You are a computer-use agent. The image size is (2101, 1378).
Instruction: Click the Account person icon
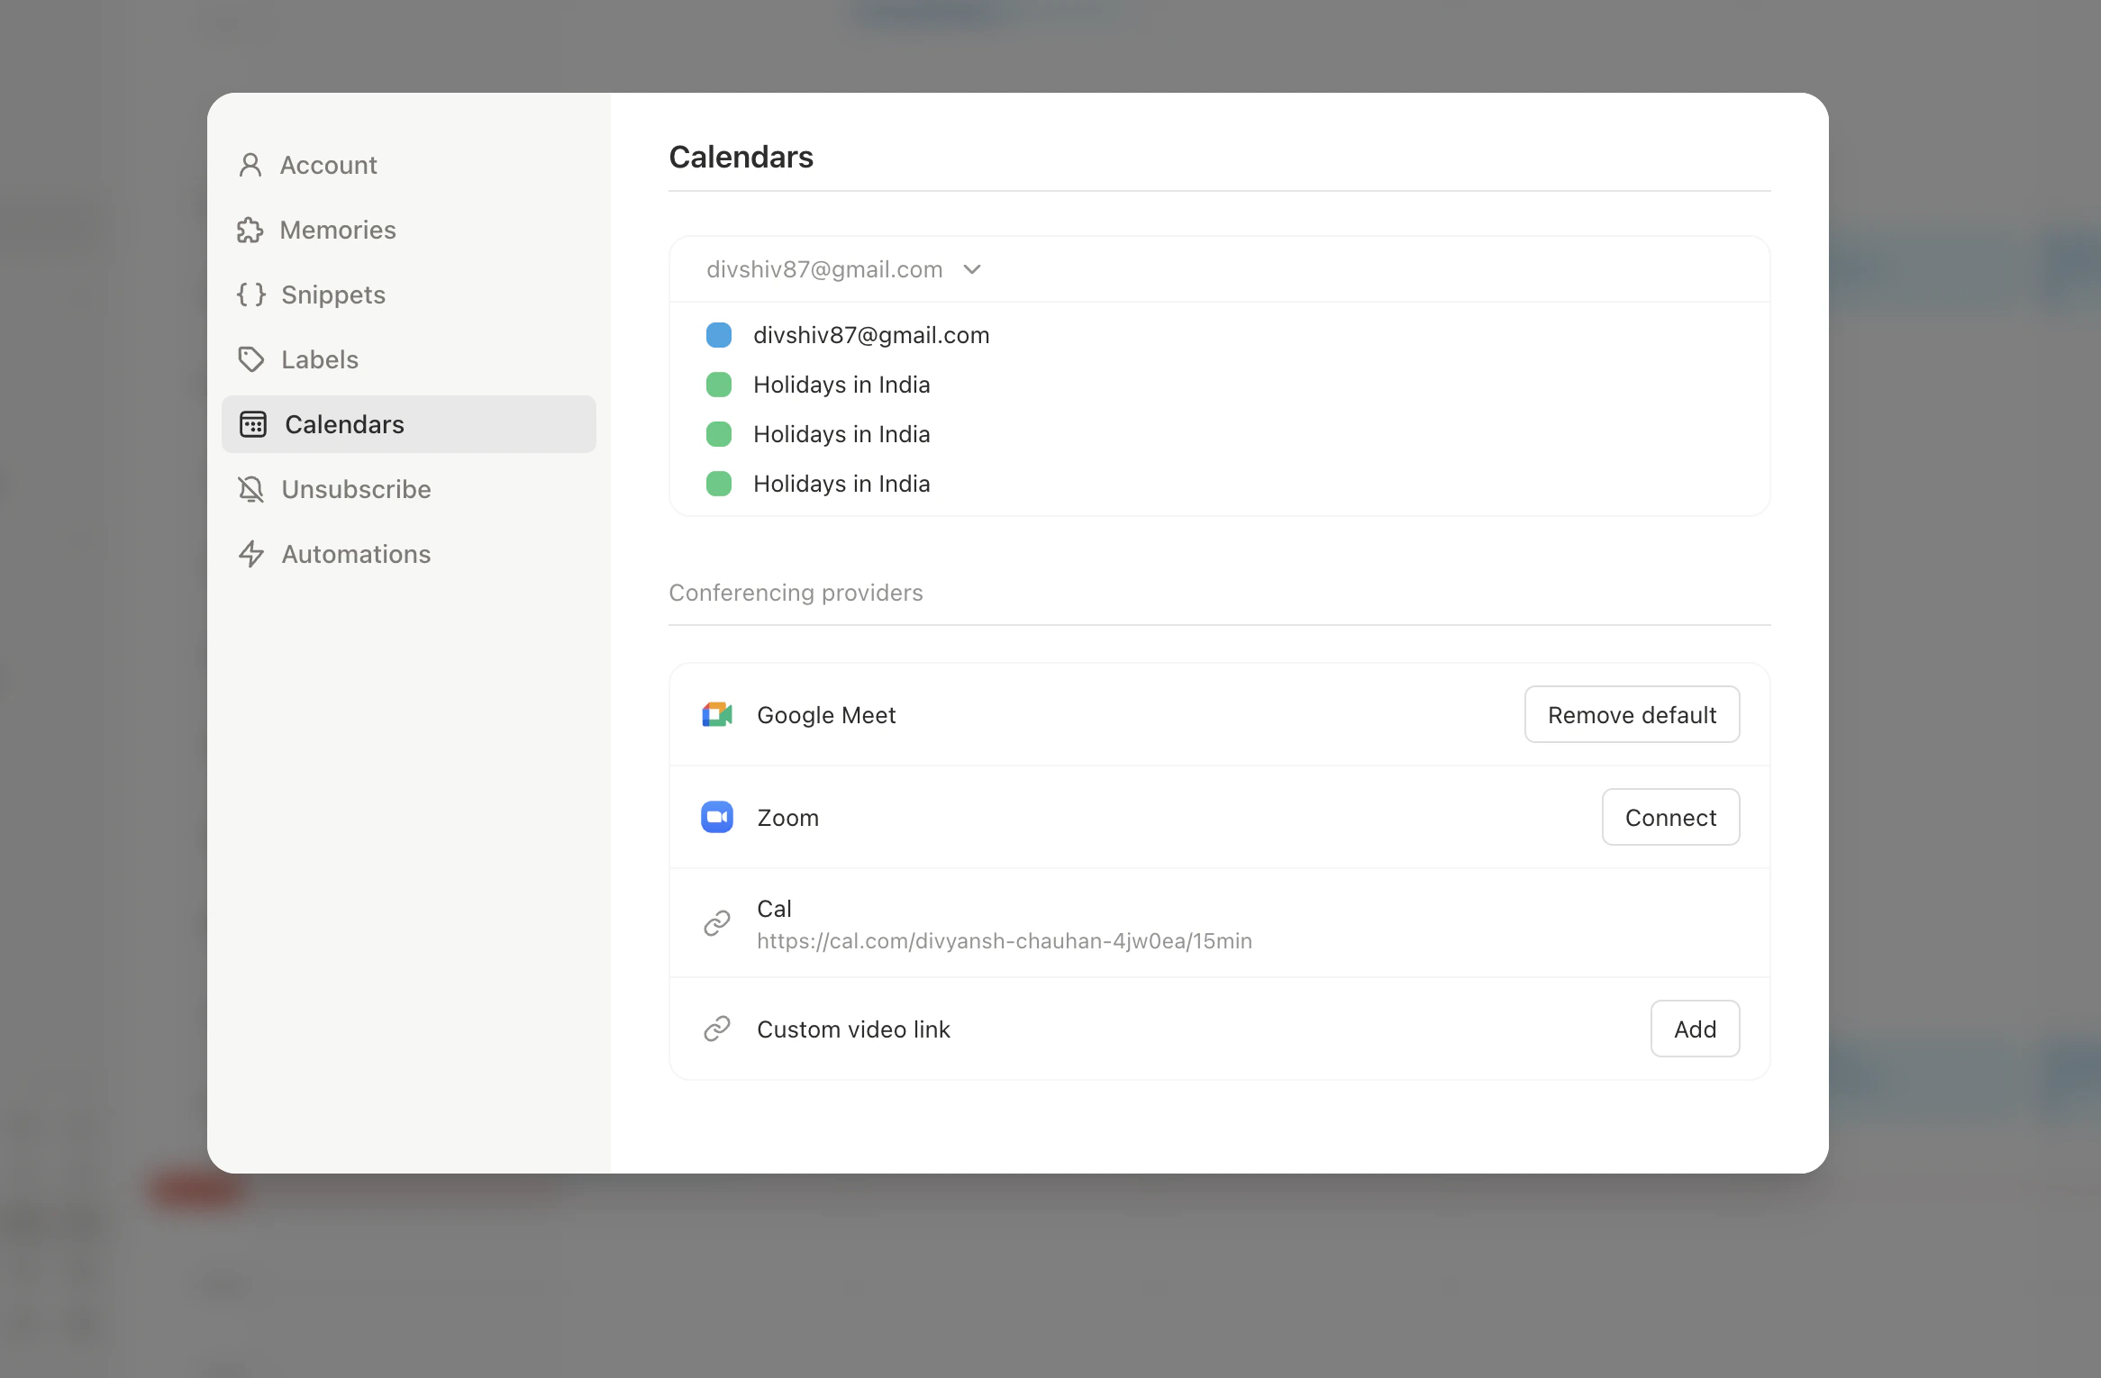point(250,166)
